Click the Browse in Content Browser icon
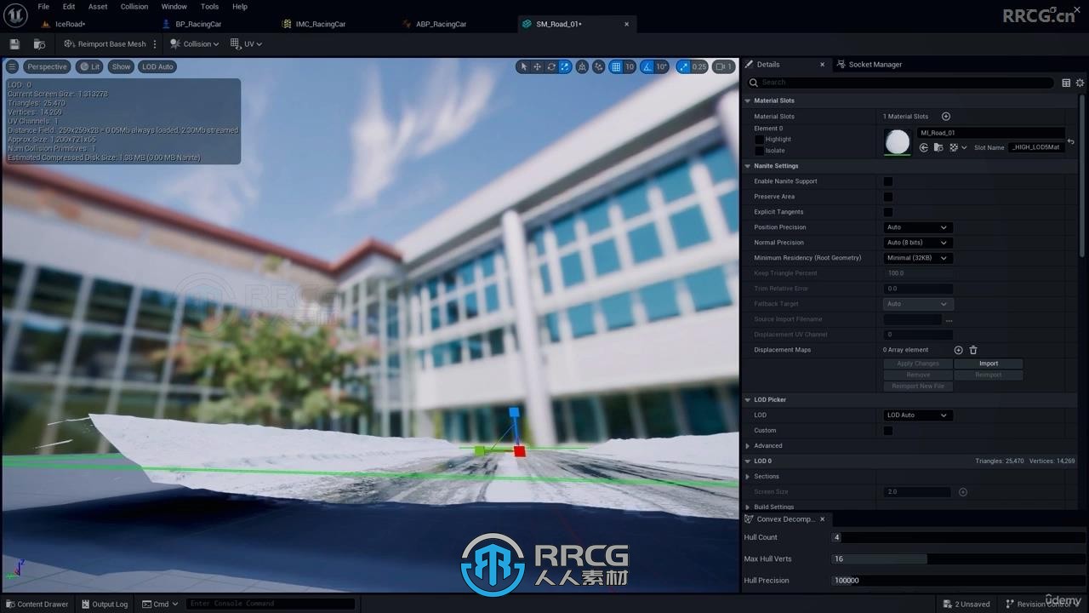 [39, 43]
